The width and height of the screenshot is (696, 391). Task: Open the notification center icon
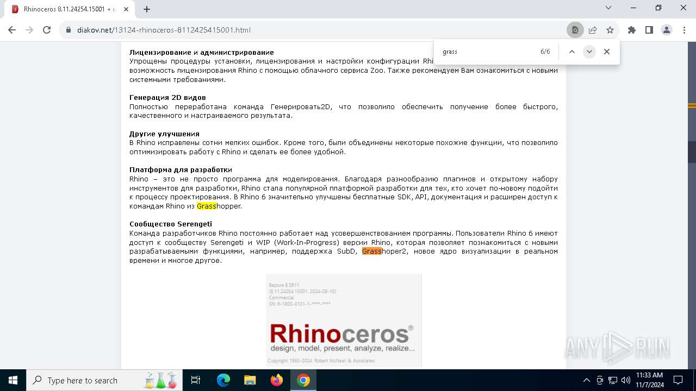tap(678, 380)
